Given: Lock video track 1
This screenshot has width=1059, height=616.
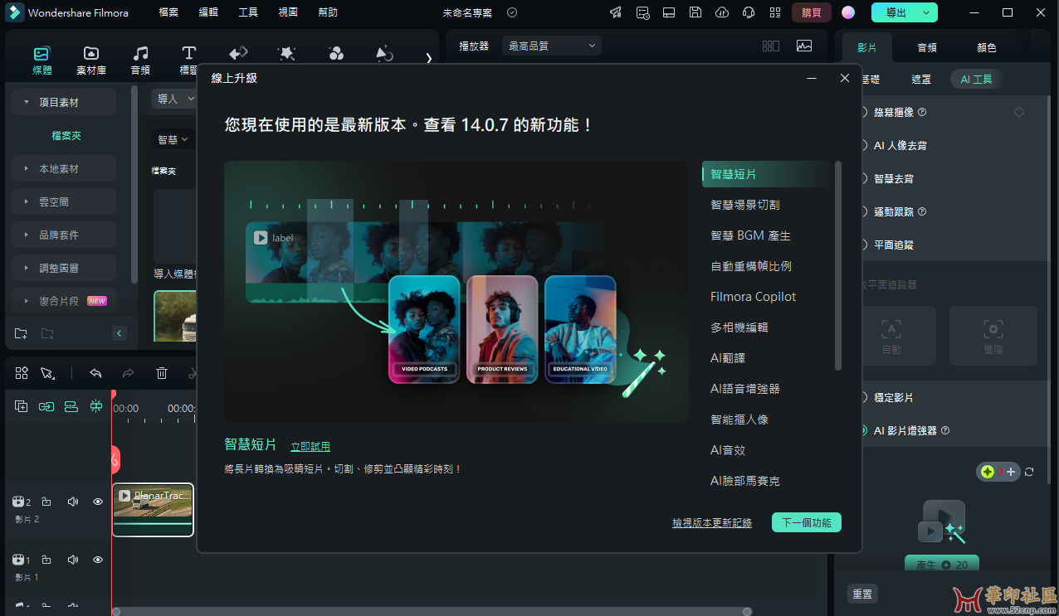Looking at the screenshot, I should tap(46, 560).
